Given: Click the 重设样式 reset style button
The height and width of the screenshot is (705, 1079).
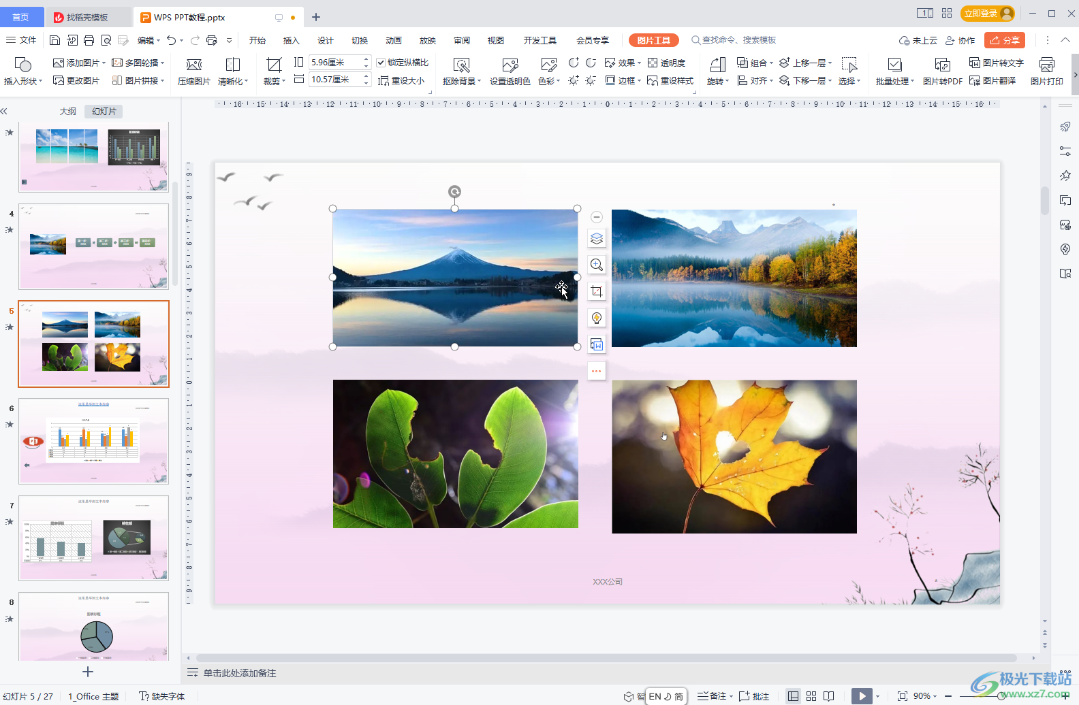Looking at the screenshot, I should pyautogui.click(x=670, y=80).
